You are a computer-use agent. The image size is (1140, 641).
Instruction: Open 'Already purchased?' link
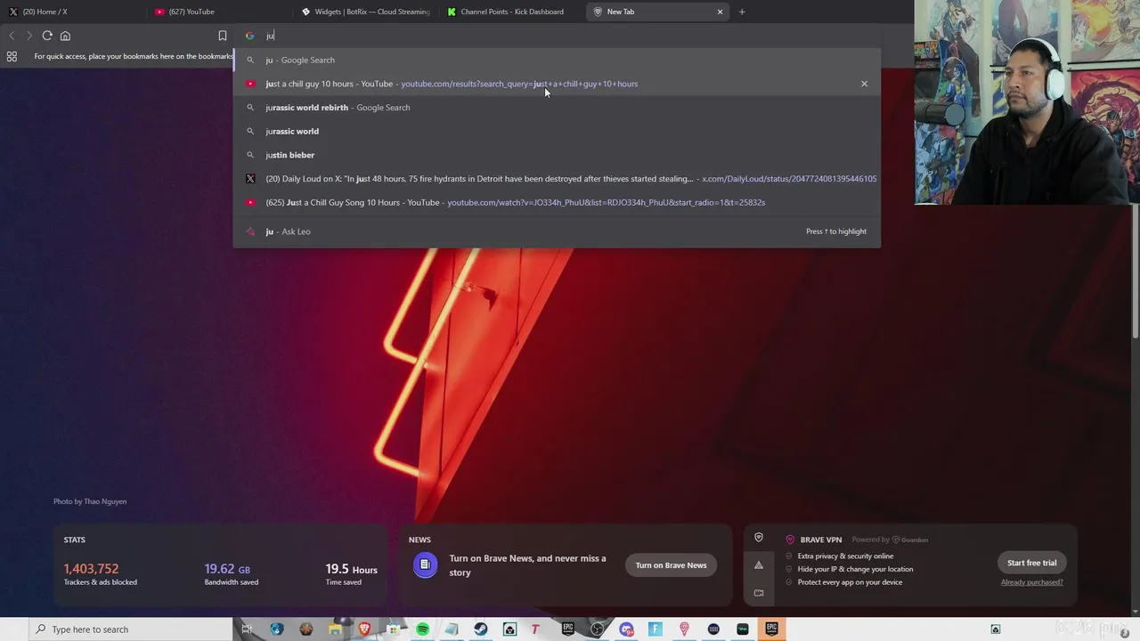click(1031, 582)
